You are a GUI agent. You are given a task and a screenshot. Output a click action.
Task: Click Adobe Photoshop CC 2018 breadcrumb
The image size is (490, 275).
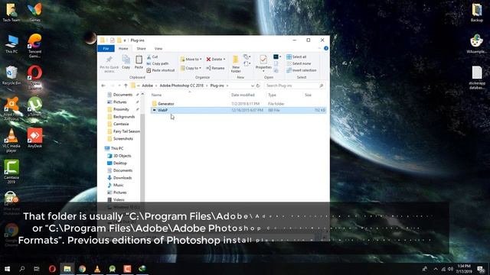coord(181,86)
